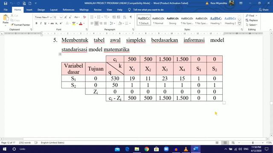Viewport: 273px width, 153px height.
Task: Open the font name dropdown
Action: pyautogui.click(x=51, y=17)
